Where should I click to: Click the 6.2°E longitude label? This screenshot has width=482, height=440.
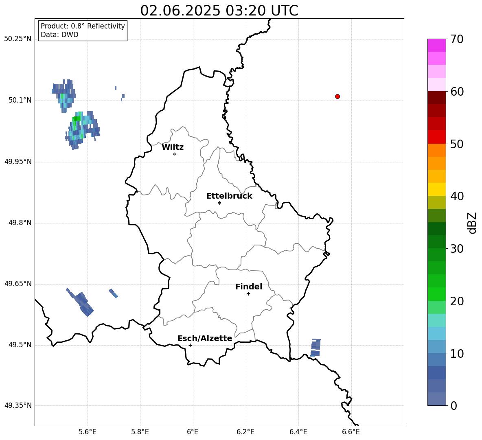click(x=245, y=432)
